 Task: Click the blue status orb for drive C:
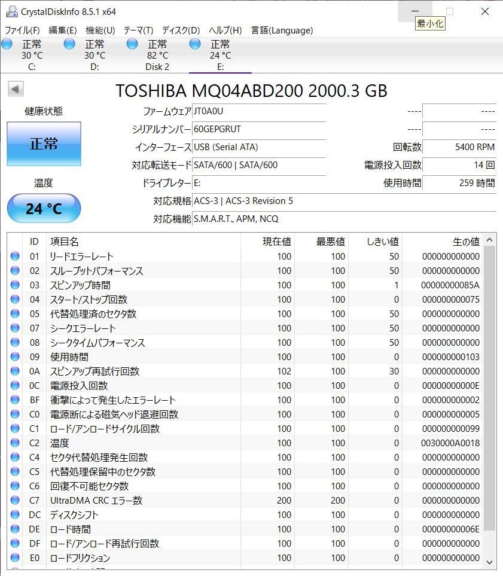coord(7,44)
